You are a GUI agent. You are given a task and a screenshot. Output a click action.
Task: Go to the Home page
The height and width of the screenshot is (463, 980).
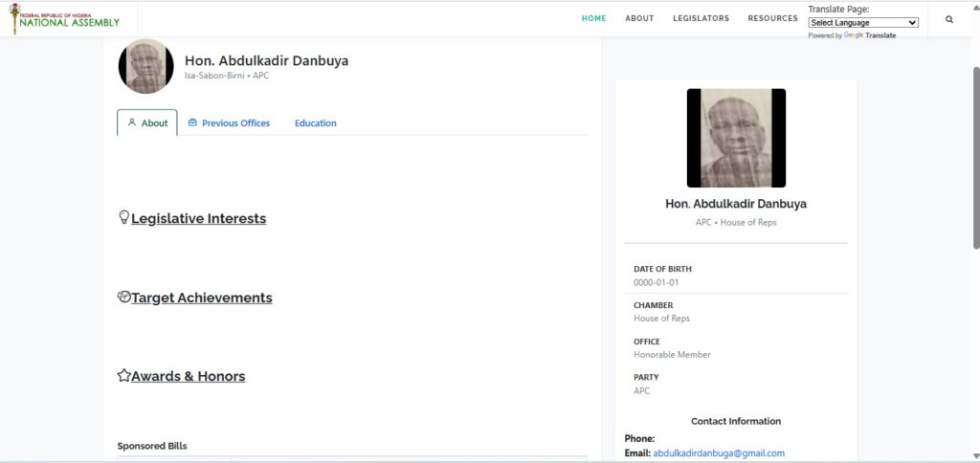pyautogui.click(x=593, y=18)
